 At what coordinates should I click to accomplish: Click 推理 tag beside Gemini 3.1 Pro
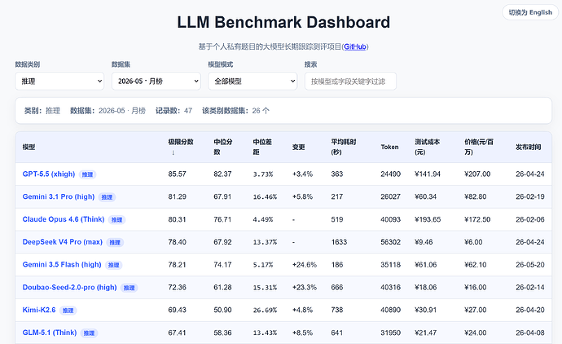(107, 197)
